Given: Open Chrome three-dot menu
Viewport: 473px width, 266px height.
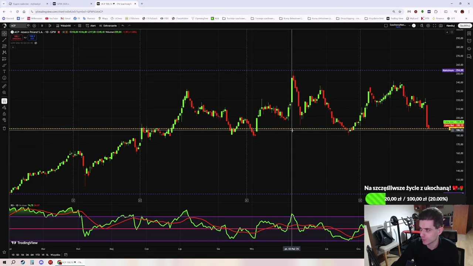Looking at the screenshot, I should click(469, 11).
